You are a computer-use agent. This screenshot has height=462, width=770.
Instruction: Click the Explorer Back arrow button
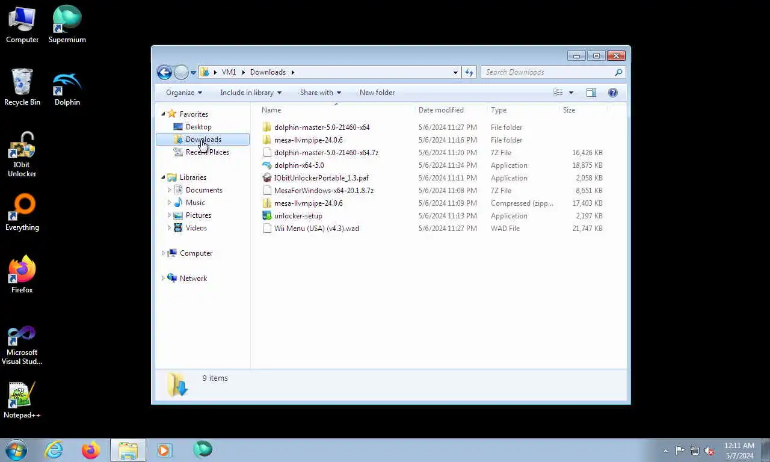click(x=164, y=72)
